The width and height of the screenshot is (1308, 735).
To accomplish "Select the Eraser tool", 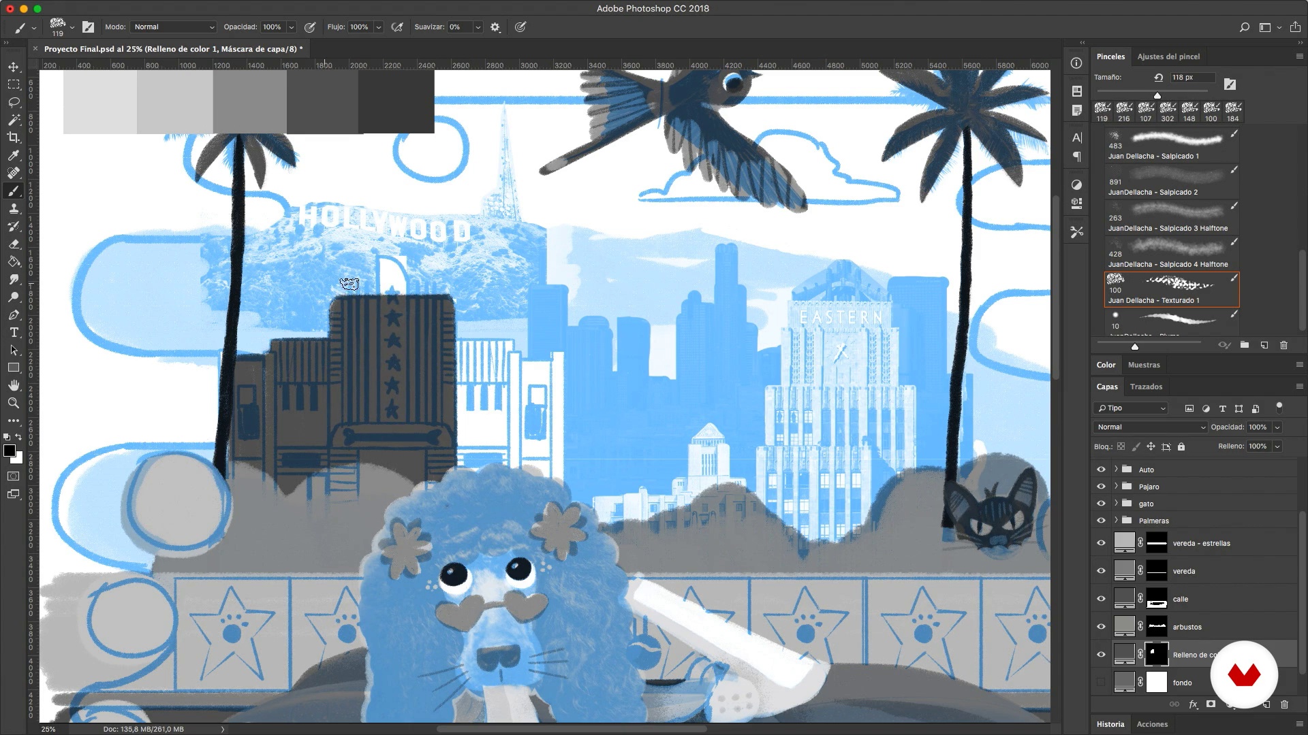I will point(14,244).
